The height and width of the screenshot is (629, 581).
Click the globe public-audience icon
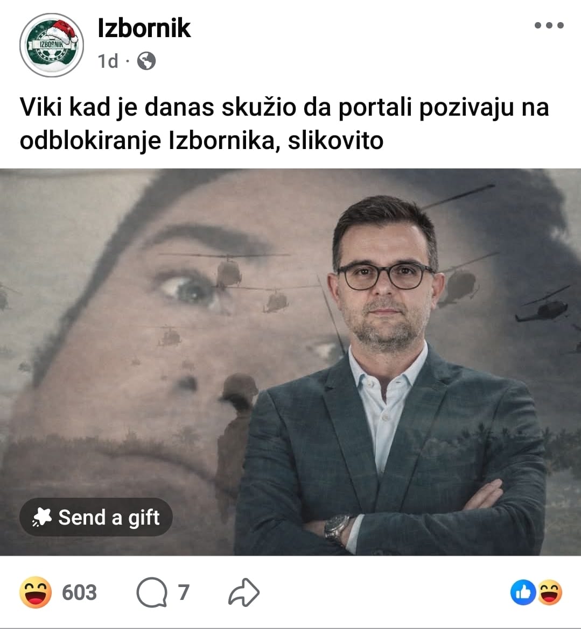tap(146, 61)
